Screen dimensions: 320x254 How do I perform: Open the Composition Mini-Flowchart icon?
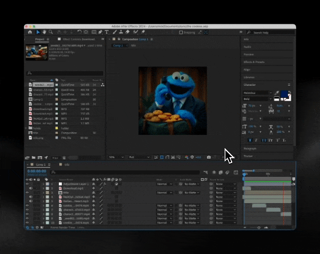(206, 173)
